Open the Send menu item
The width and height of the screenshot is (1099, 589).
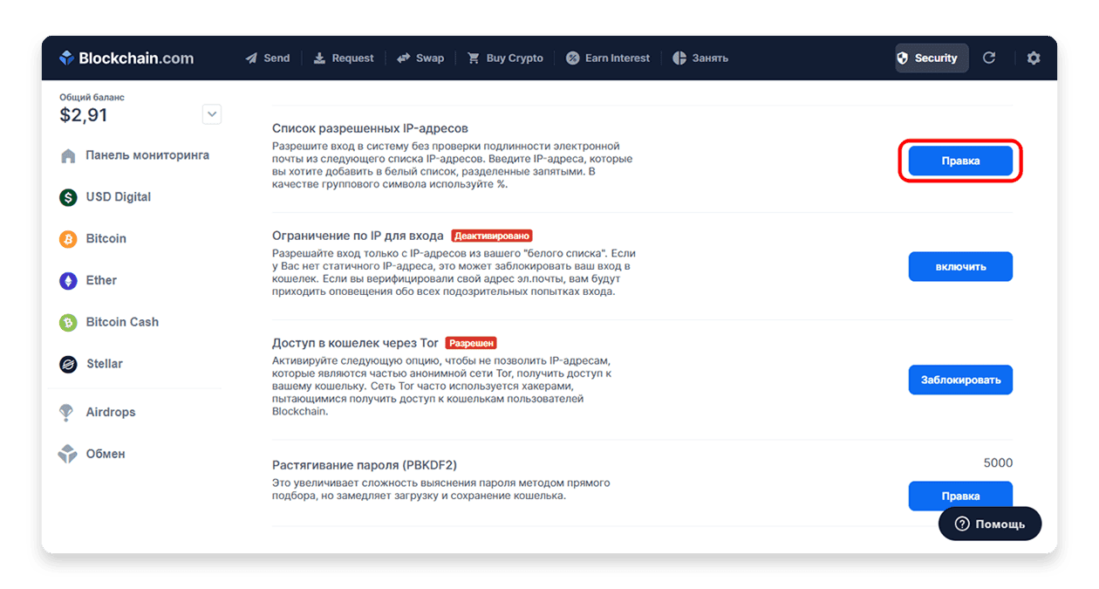tap(267, 58)
